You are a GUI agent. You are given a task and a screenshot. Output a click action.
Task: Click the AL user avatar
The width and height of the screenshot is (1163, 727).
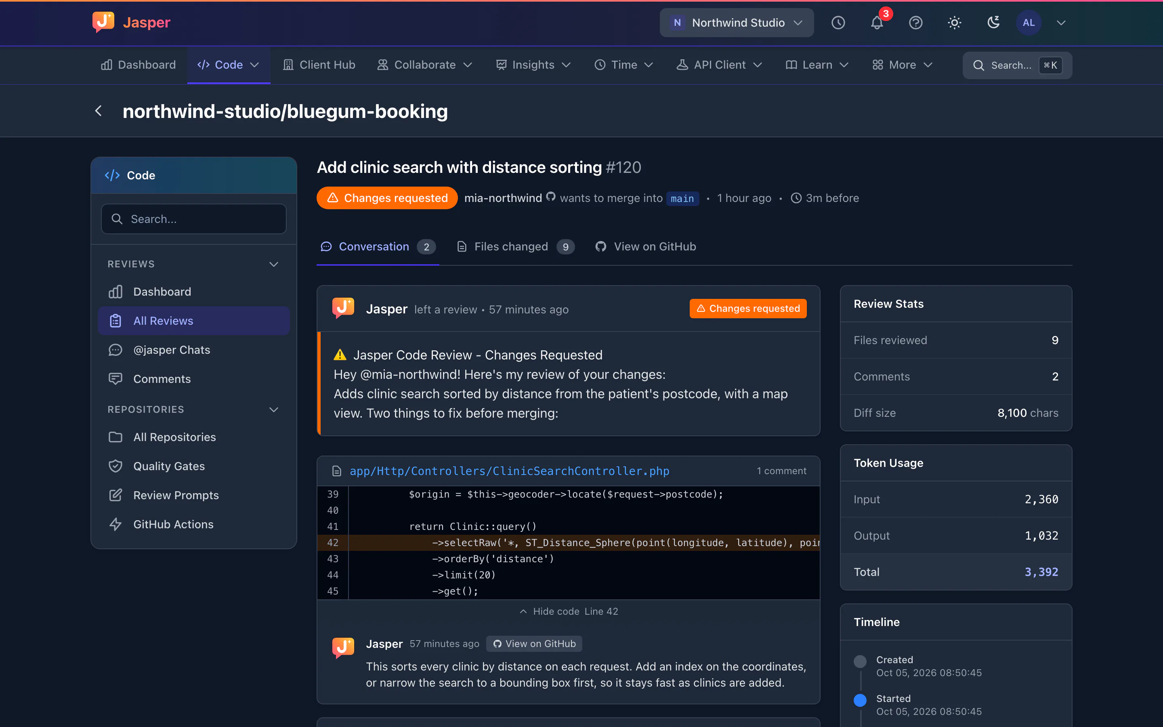(x=1029, y=23)
